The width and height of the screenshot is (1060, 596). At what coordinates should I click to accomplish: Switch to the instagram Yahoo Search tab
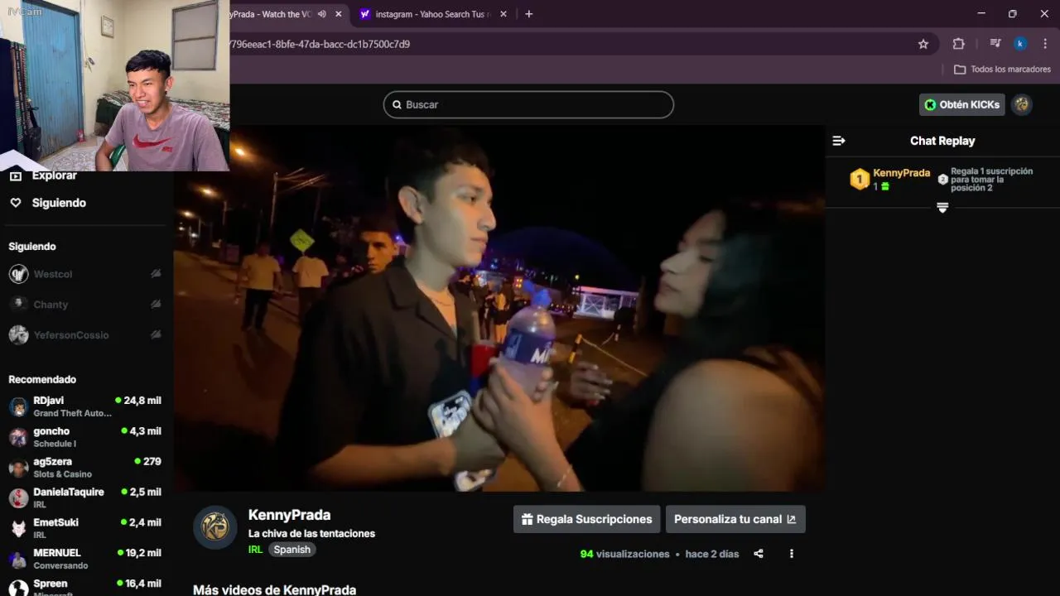click(432, 14)
